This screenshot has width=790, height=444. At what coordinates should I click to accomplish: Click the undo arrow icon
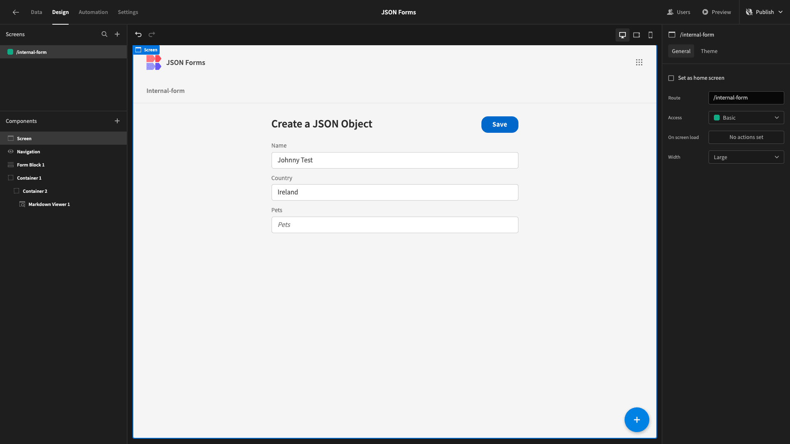[139, 34]
